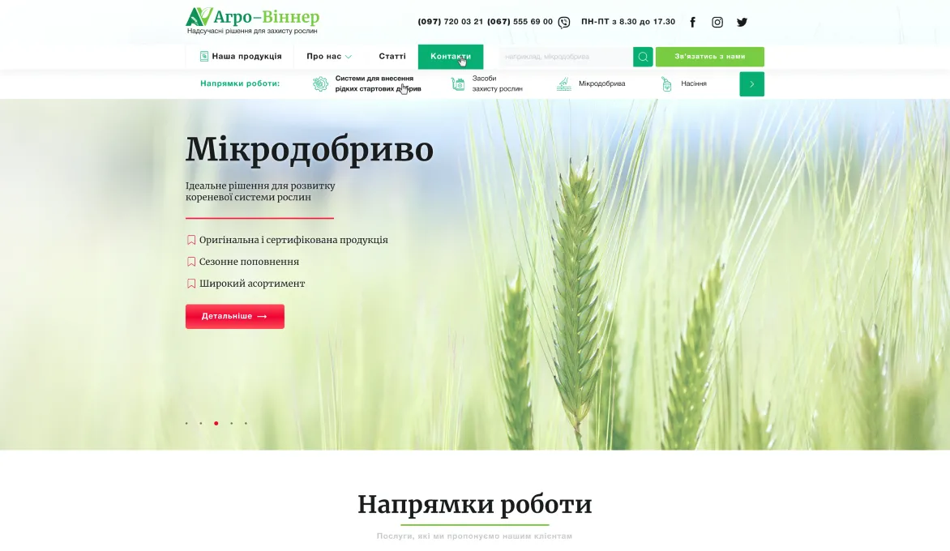
Task: Click the Напрямки роботи: label in the bar
Action: [240, 83]
